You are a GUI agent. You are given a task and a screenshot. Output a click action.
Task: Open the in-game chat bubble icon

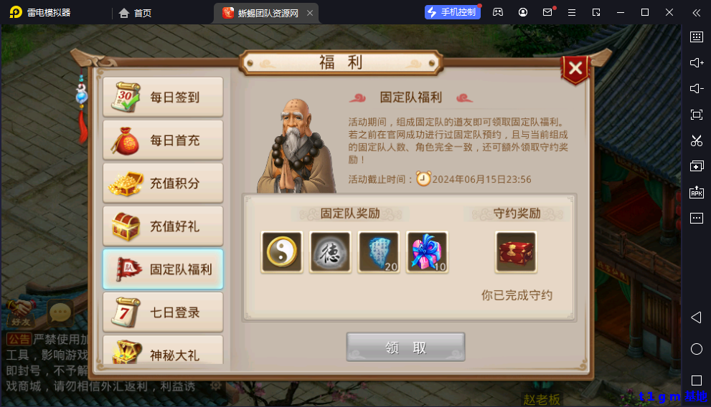click(x=60, y=312)
